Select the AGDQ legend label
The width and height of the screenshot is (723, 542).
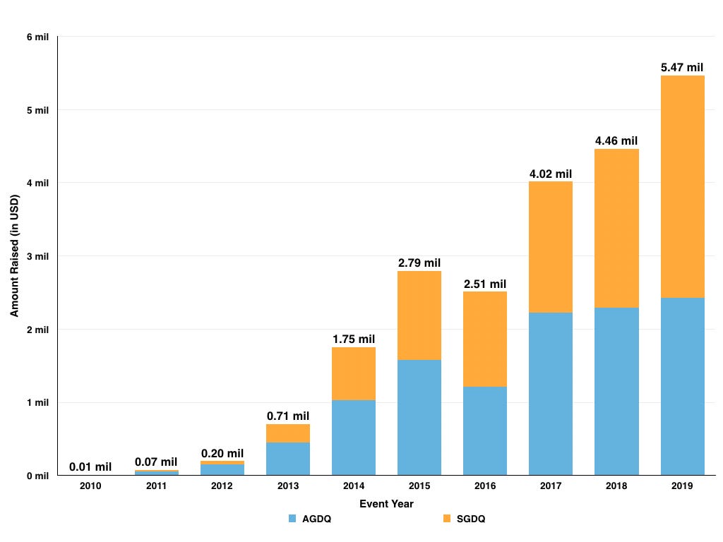(316, 519)
